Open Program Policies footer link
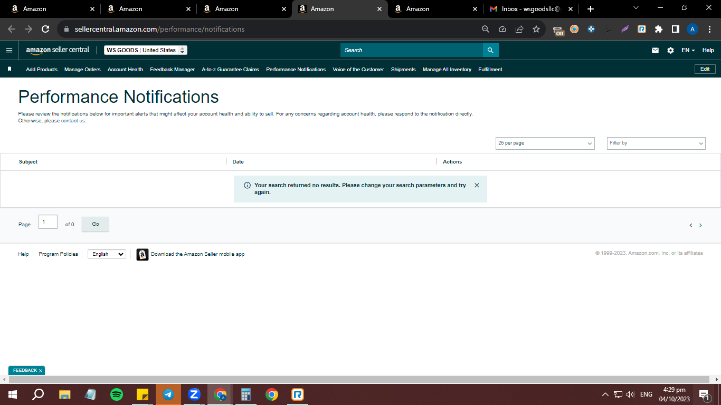The width and height of the screenshot is (721, 405). (58, 254)
